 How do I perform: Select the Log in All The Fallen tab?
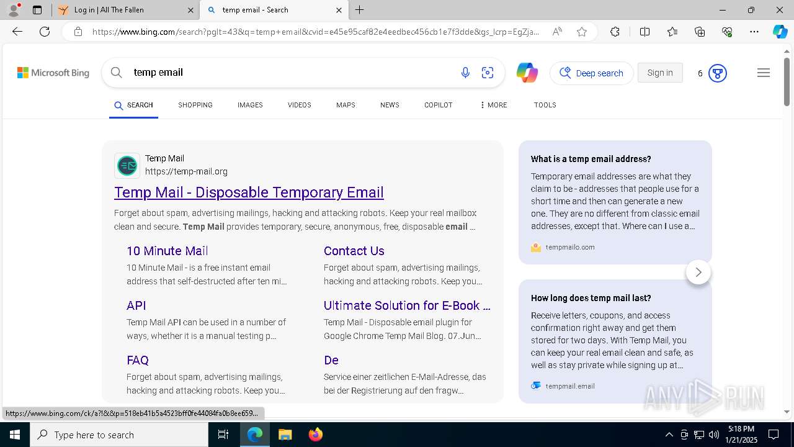click(125, 10)
